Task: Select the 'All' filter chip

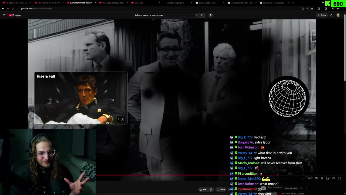Action: click(x=263, y=188)
